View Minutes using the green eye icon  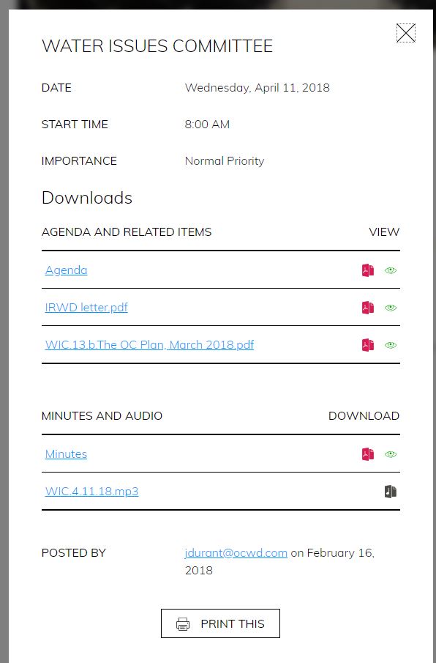[391, 454]
